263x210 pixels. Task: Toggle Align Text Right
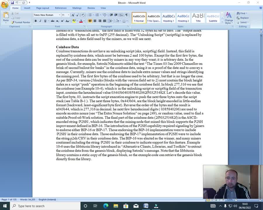[x=100, y=21]
